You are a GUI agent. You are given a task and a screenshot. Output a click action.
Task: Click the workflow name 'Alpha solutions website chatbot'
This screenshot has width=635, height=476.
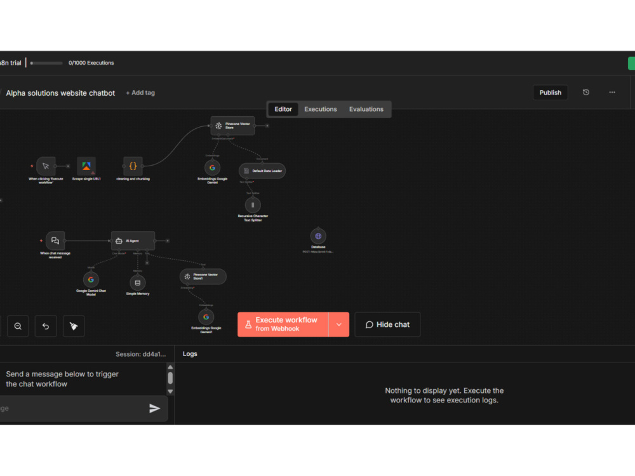60,93
